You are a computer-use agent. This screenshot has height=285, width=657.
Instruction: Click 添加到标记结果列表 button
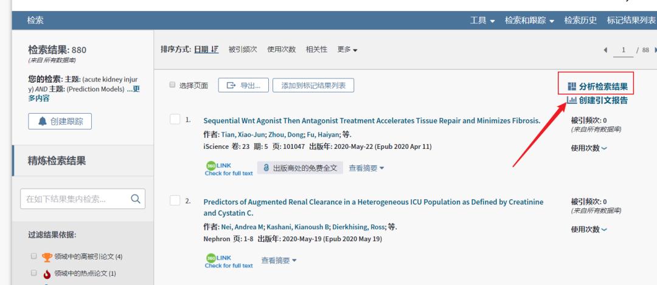[x=313, y=85]
